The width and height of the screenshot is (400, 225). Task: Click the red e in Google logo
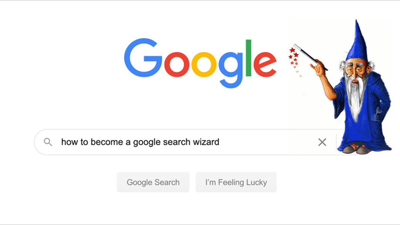265,64
